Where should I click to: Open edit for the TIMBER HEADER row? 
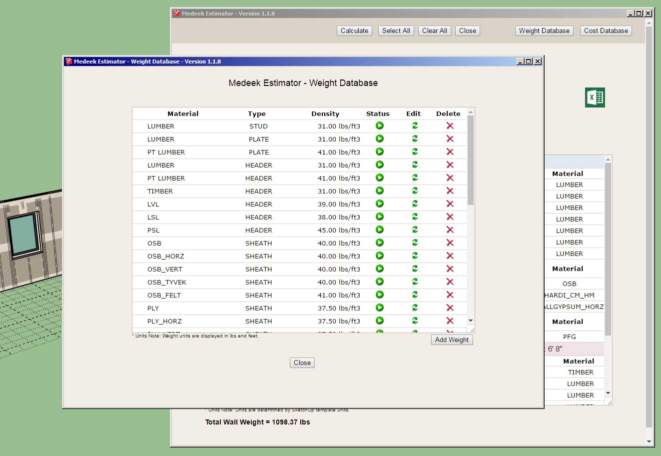point(415,191)
